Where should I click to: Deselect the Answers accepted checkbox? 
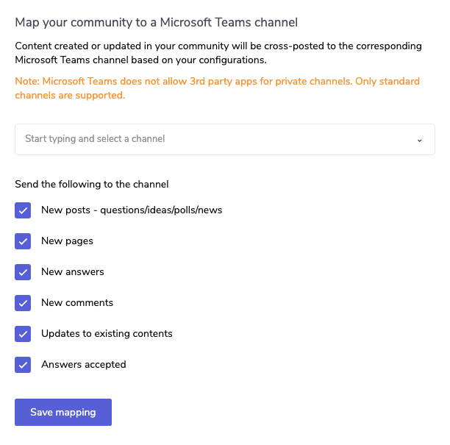point(23,365)
